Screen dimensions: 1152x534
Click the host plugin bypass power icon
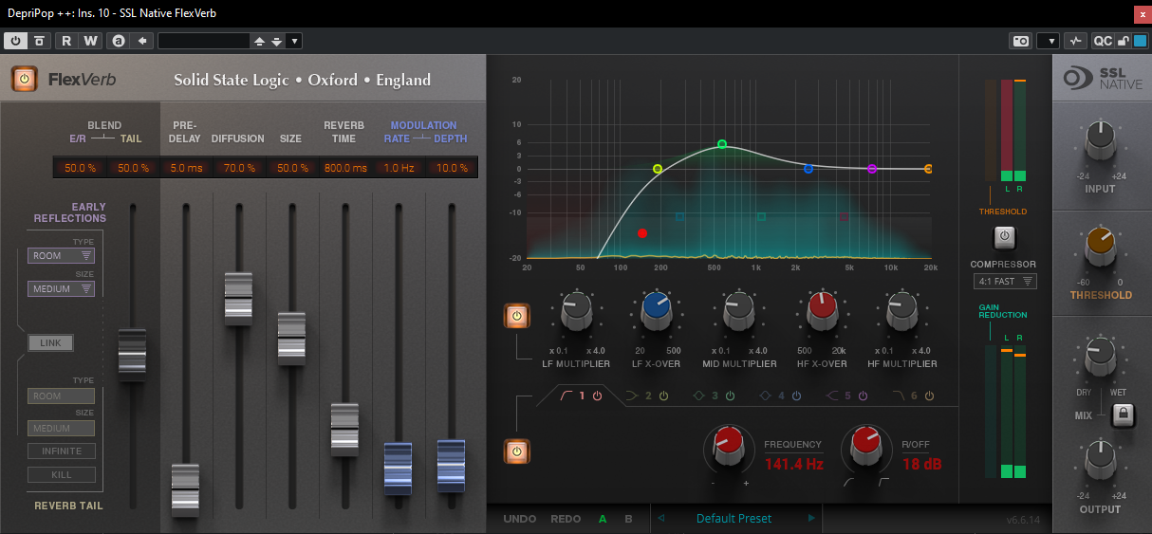[x=16, y=41]
